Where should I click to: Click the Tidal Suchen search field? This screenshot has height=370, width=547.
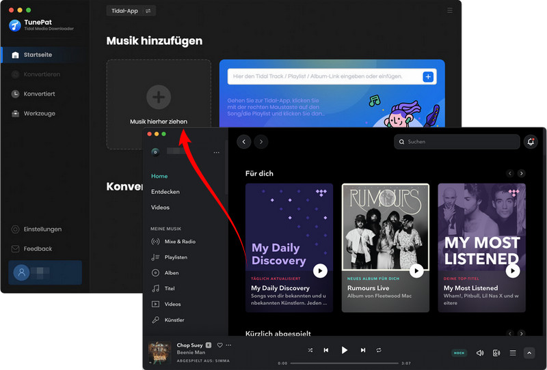point(457,142)
